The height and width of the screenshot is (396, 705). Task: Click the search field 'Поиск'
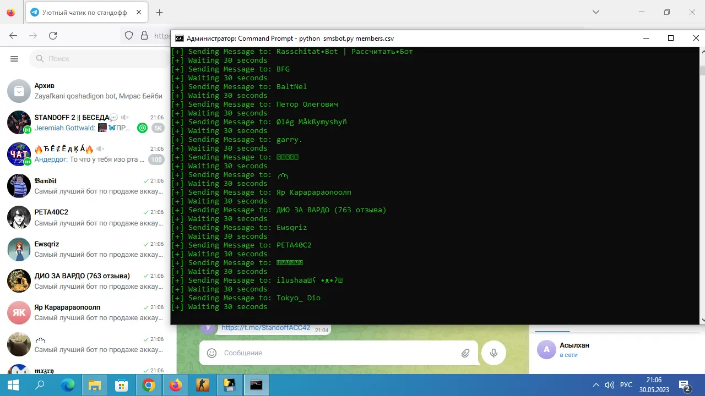(99, 59)
